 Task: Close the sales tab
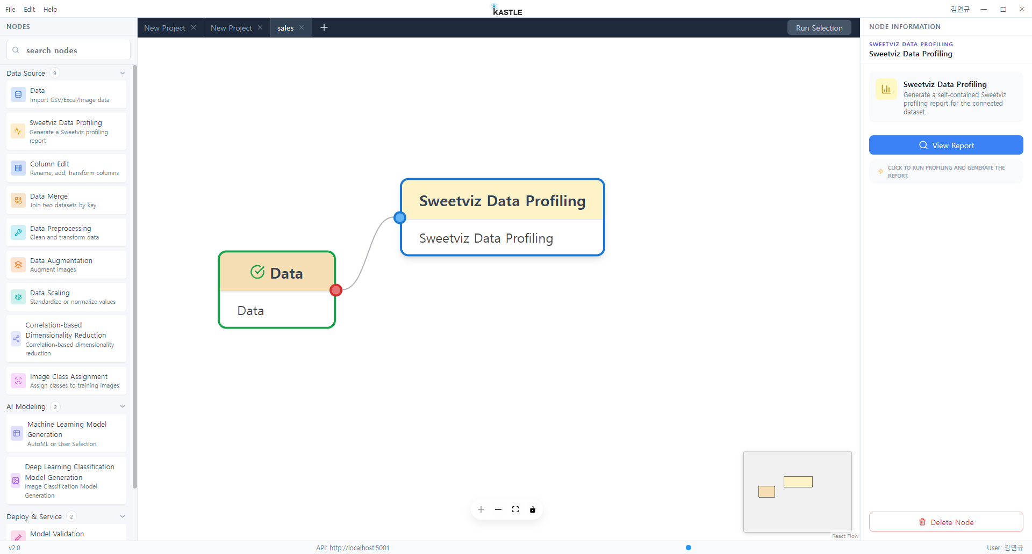coord(302,27)
